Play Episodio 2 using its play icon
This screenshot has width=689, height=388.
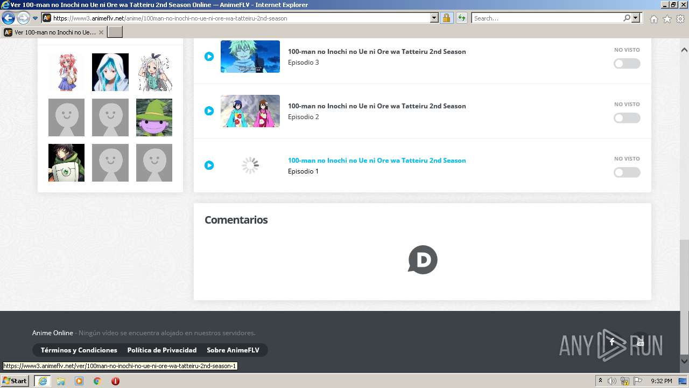[x=209, y=111]
